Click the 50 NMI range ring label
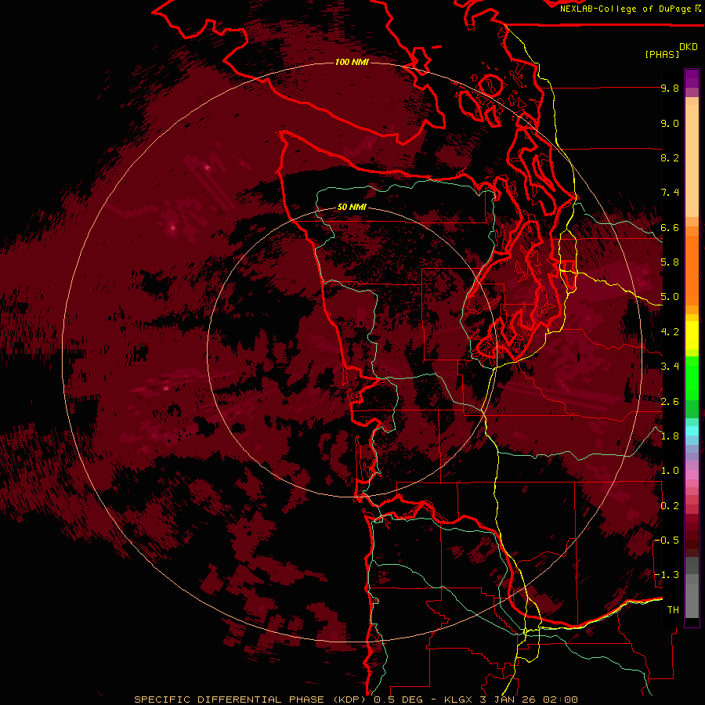Viewport: 705px width, 705px height. point(352,208)
